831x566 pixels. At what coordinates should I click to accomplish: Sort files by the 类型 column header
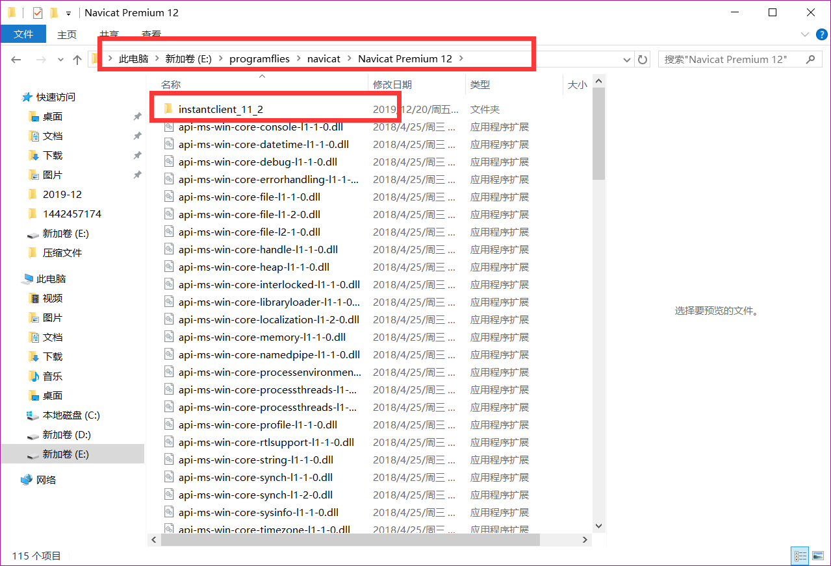coord(480,84)
